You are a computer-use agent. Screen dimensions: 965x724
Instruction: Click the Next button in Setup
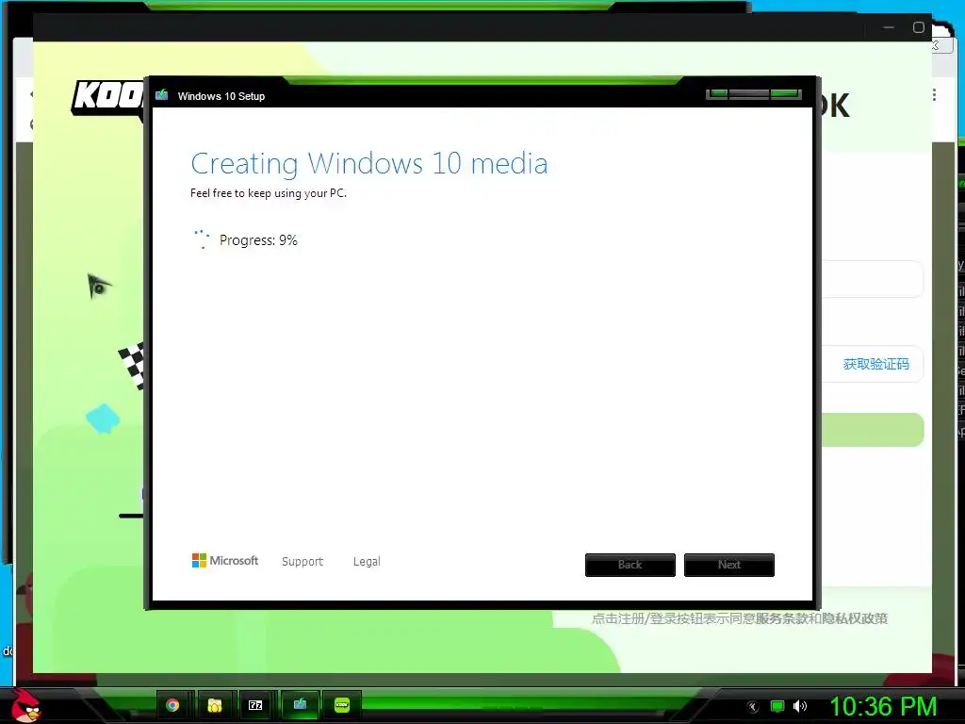click(729, 565)
